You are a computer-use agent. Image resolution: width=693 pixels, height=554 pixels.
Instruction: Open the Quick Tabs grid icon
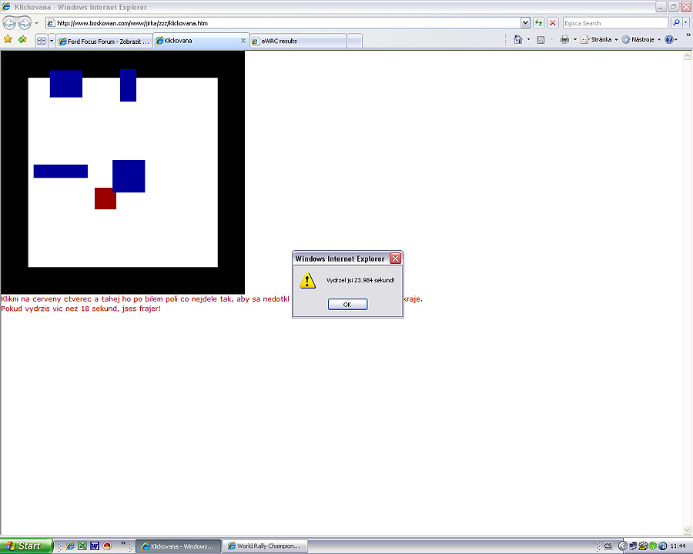click(x=41, y=41)
